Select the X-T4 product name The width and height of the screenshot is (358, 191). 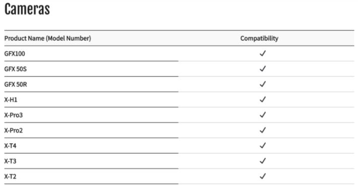coord(10,146)
